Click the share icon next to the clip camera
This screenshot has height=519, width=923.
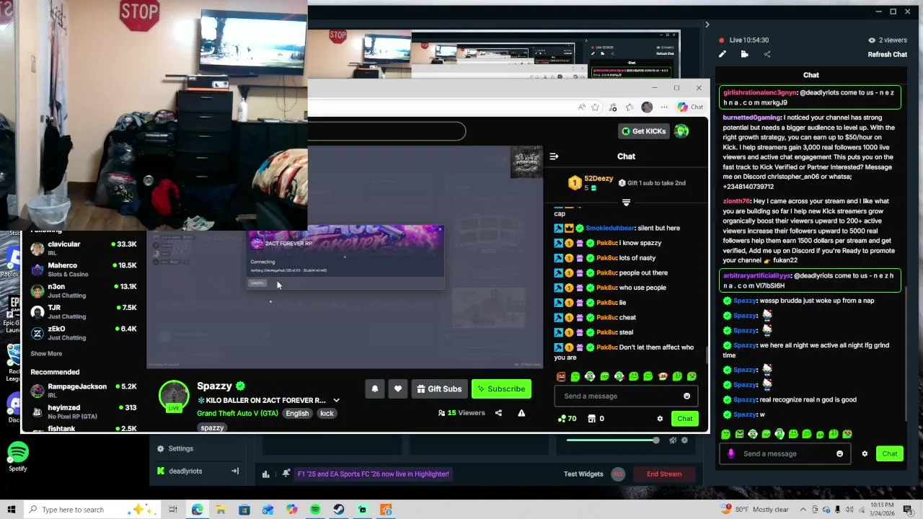point(767,54)
